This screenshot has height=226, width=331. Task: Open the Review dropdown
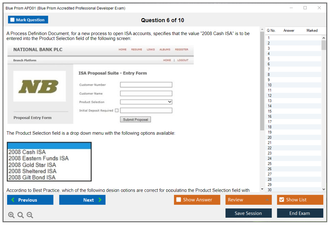248,200
